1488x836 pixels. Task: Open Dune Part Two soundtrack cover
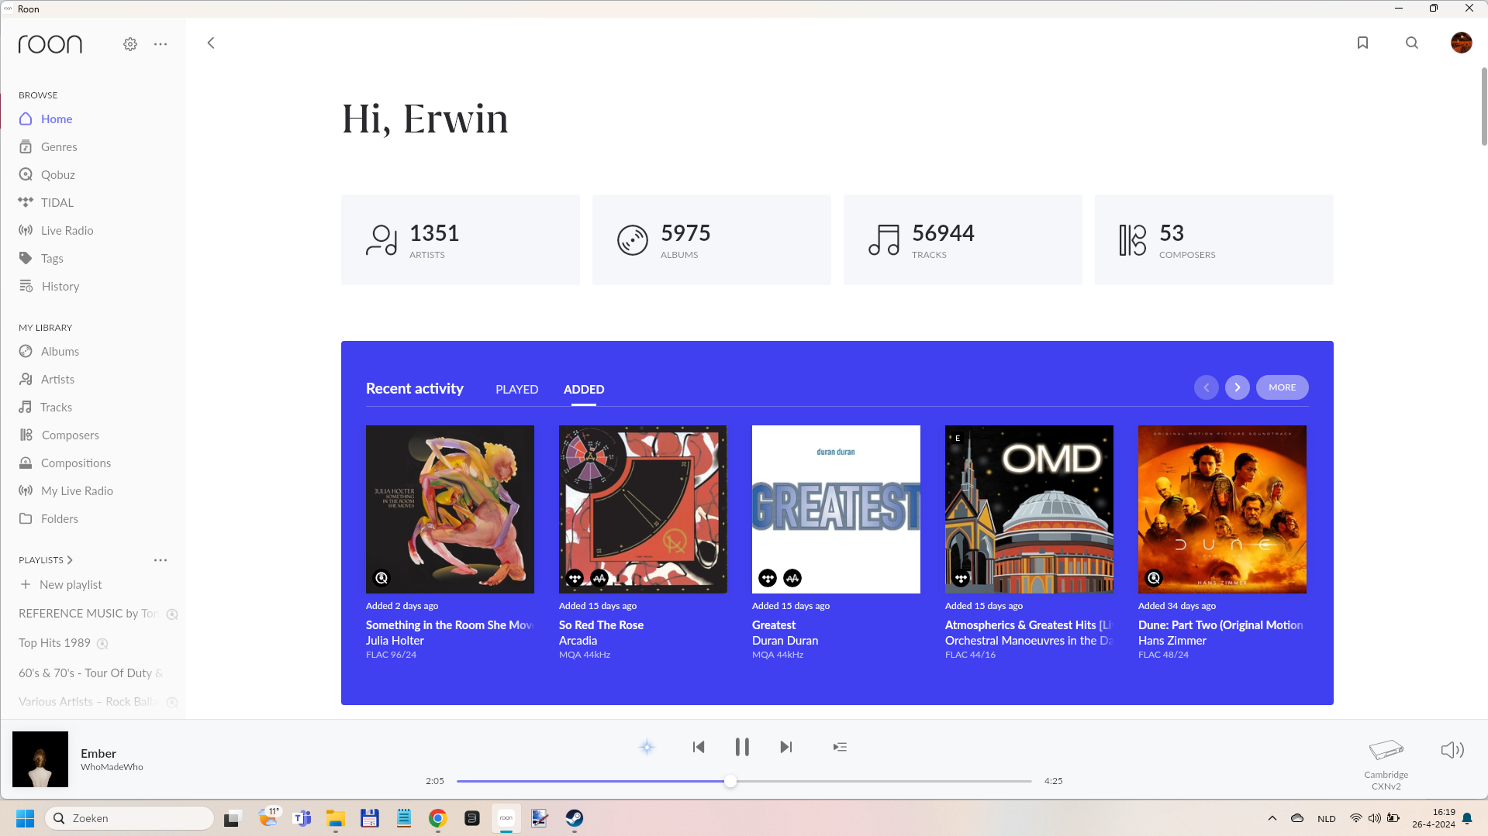[x=1222, y=509]
